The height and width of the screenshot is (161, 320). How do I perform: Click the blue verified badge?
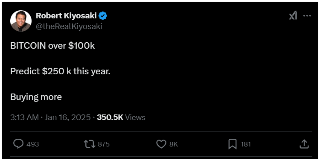(x=103, y=16)
